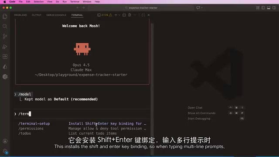Open the Testing flask icon view
This screenshot has height=157, width=279.
(5, 67)
